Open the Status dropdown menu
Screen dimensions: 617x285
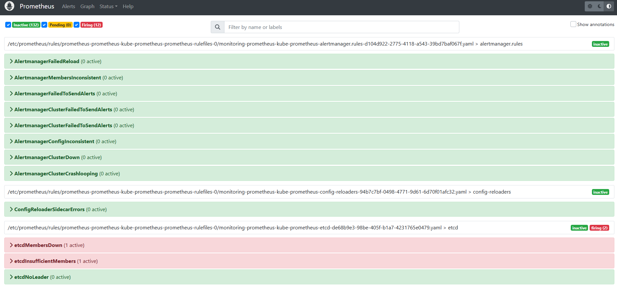pyautogui.click(x=108, y=7)
